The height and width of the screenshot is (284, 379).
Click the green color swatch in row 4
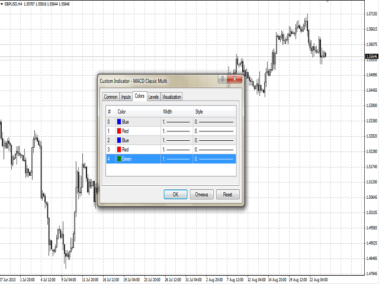(x=119, y=159)
